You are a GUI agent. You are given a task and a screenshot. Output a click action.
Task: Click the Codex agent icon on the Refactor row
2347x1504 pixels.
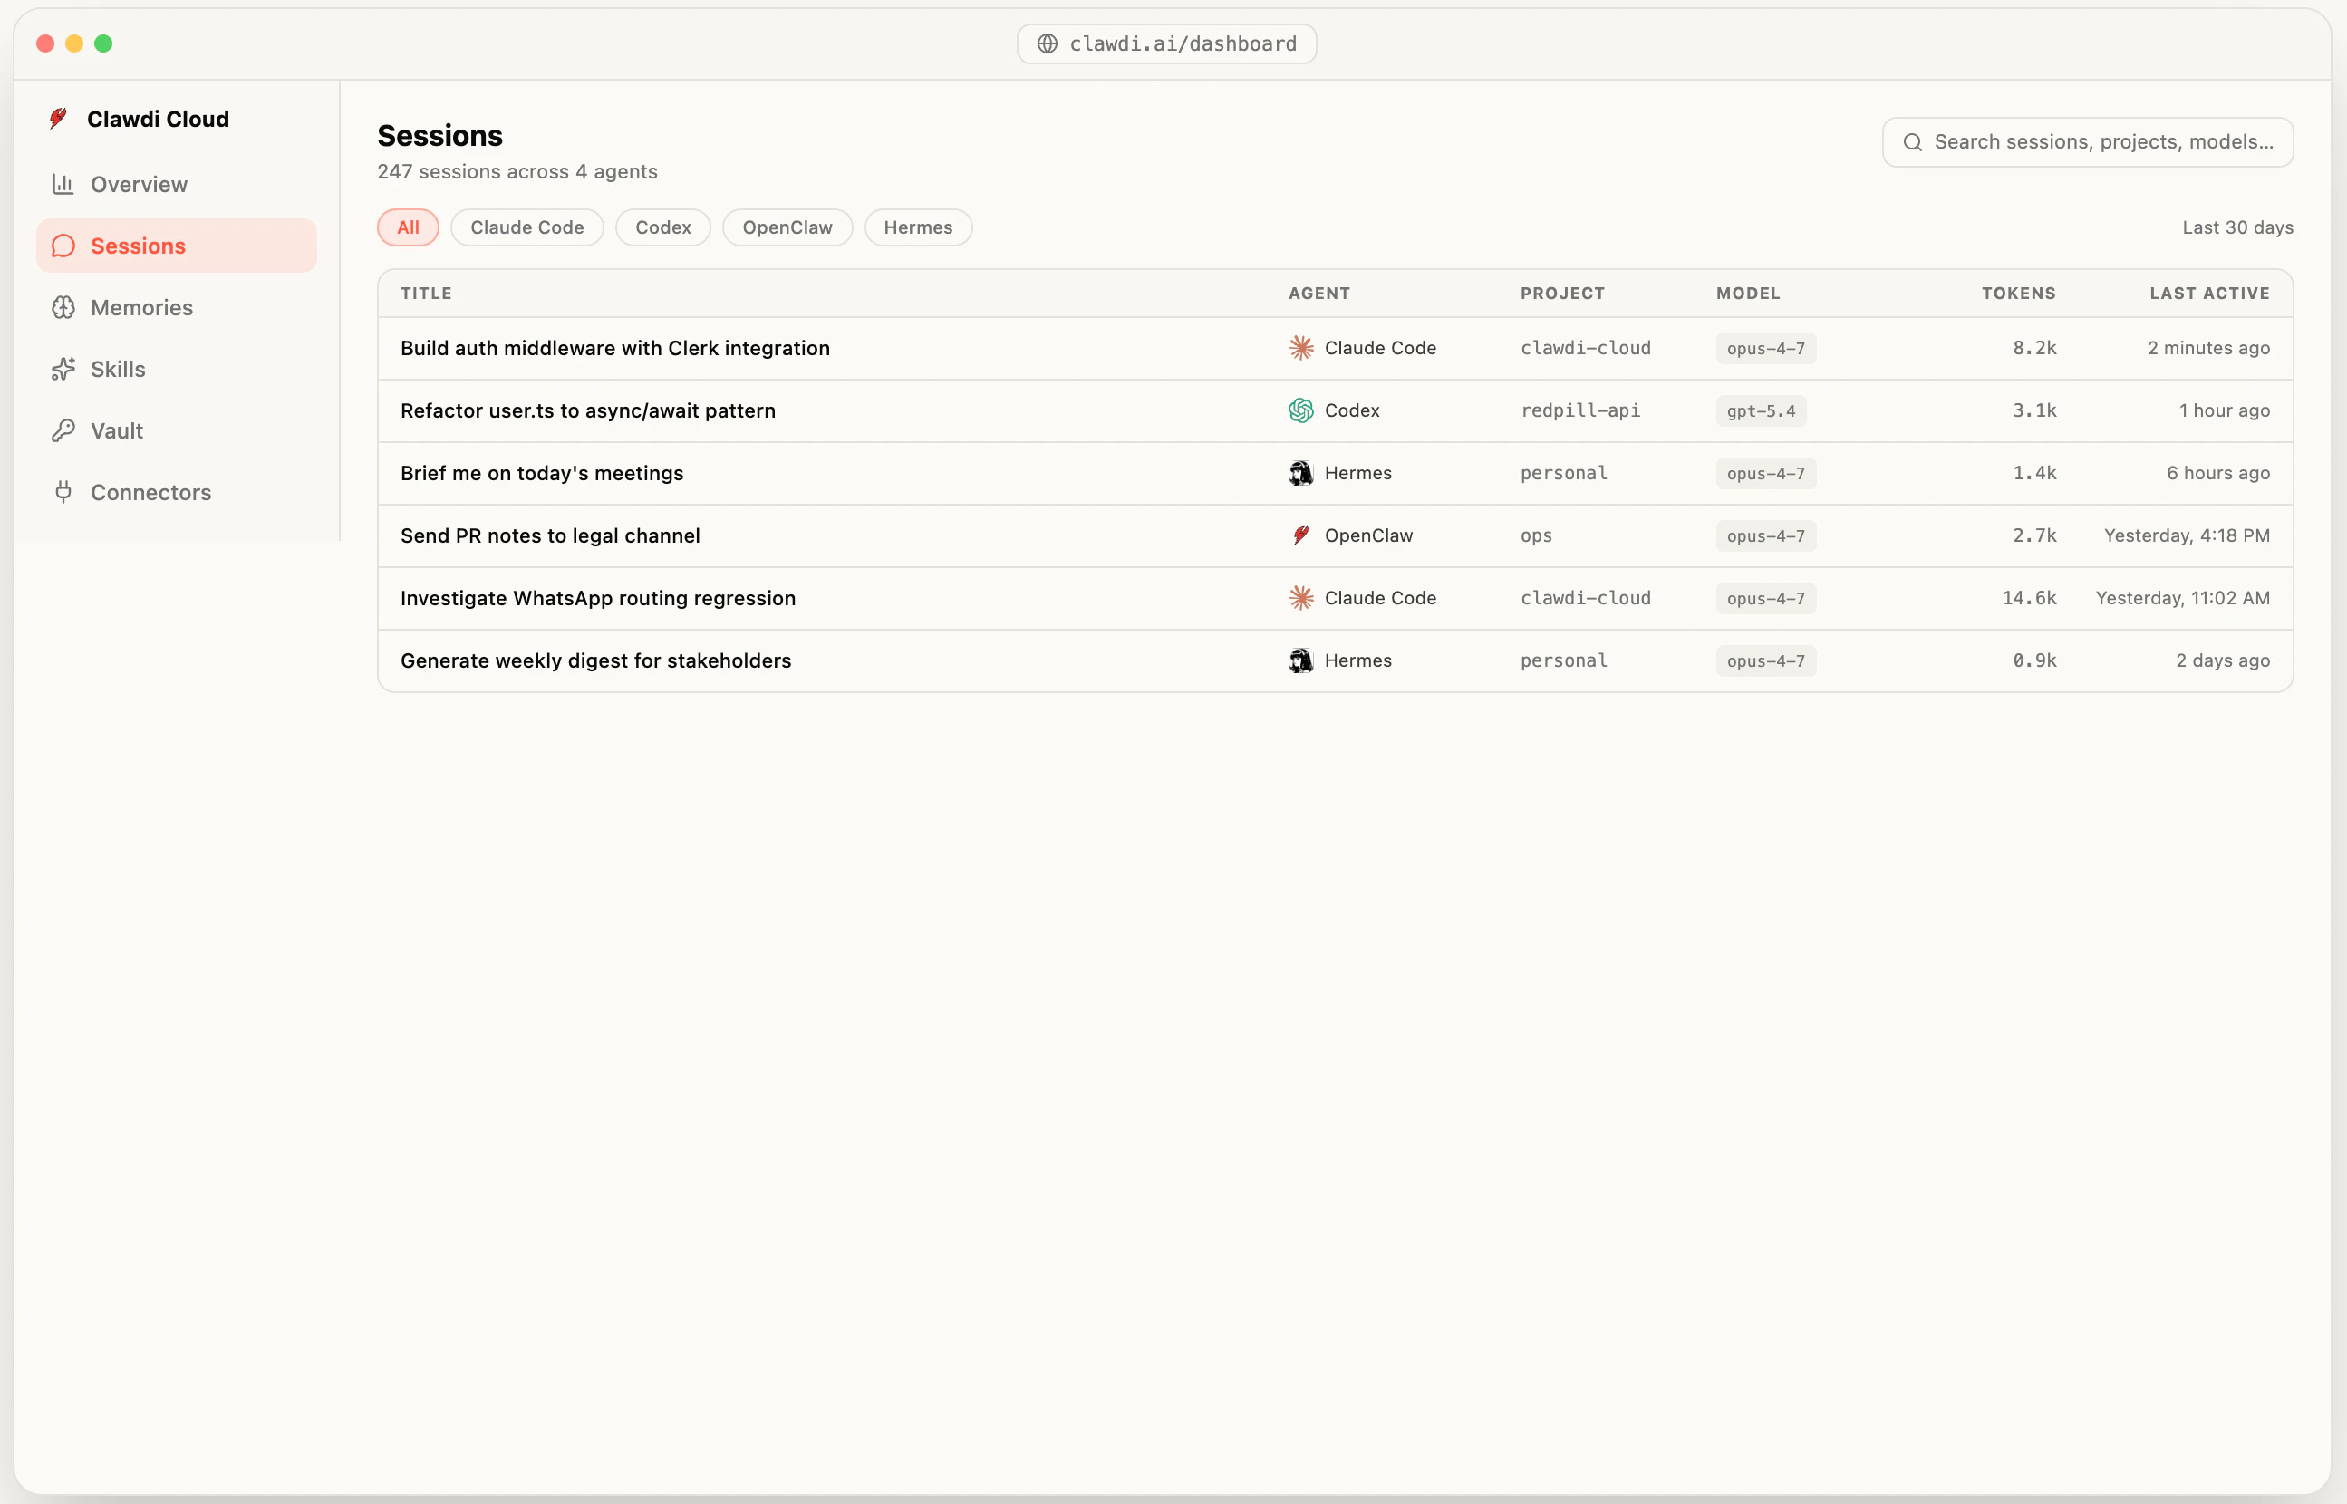click(1300, 410)
